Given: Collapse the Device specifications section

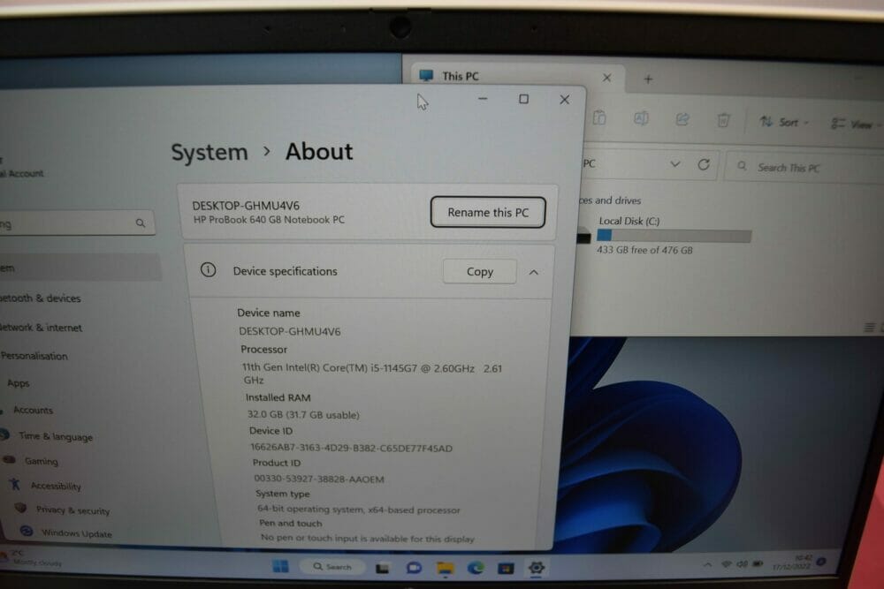Looking at the screenshot, I should tap(533, 273).
